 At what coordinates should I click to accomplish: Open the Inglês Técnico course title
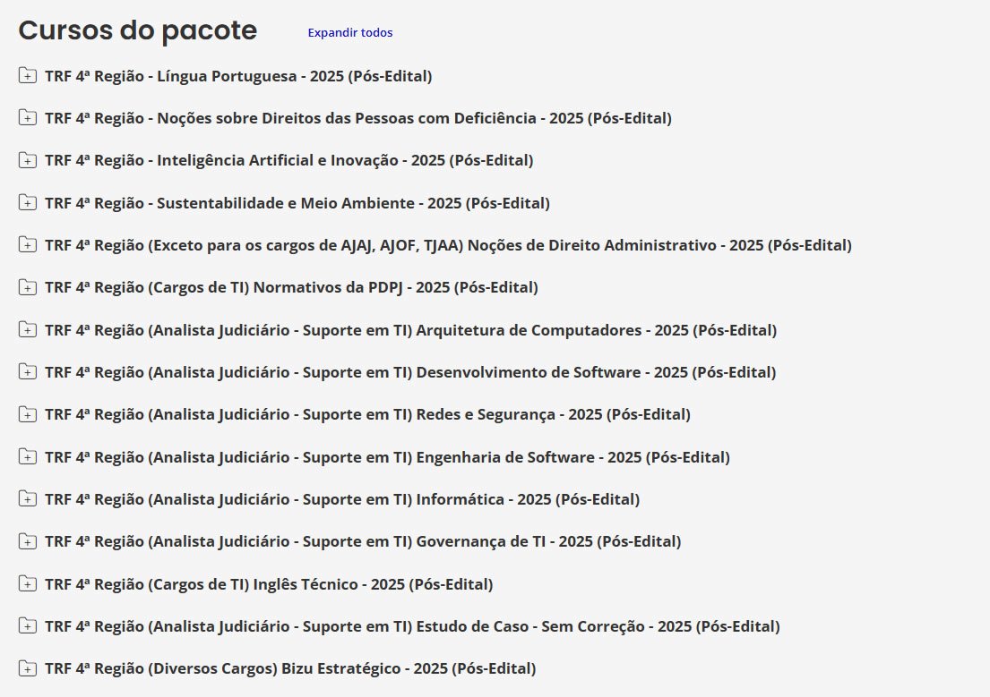[269, 584]
